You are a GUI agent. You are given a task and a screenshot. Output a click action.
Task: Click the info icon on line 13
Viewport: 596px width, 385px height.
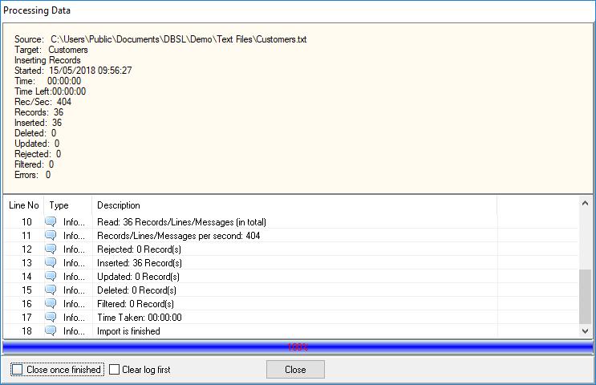51,262
